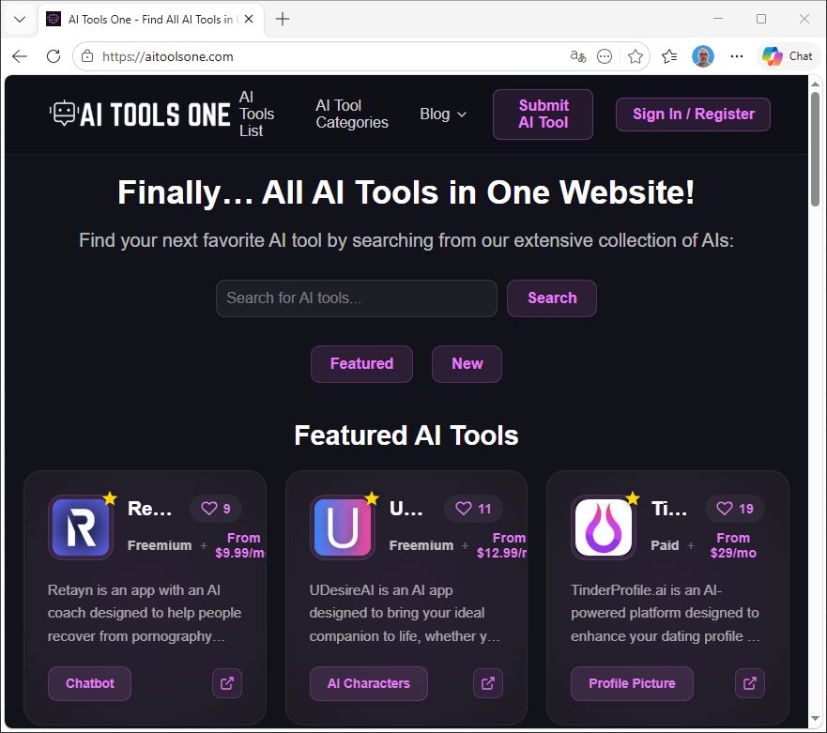Click the TinderProfile.ai flame thumbnail
This screenshot has width=827, height=733.
(604, 527)
